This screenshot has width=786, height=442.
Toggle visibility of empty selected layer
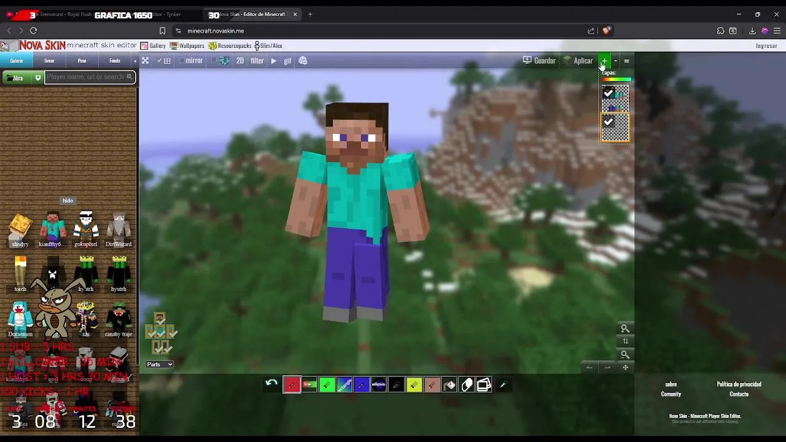[609, 122]
